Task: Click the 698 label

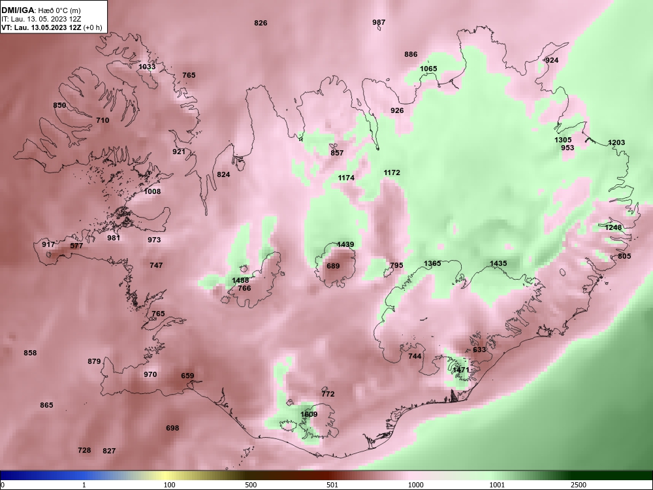Action: click(x=172, y=428)
